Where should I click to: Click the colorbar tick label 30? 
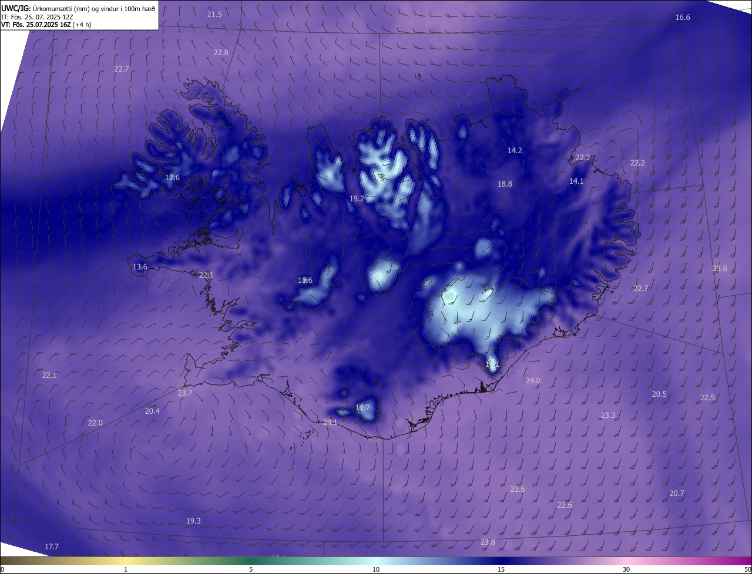(x=626, y=570)
